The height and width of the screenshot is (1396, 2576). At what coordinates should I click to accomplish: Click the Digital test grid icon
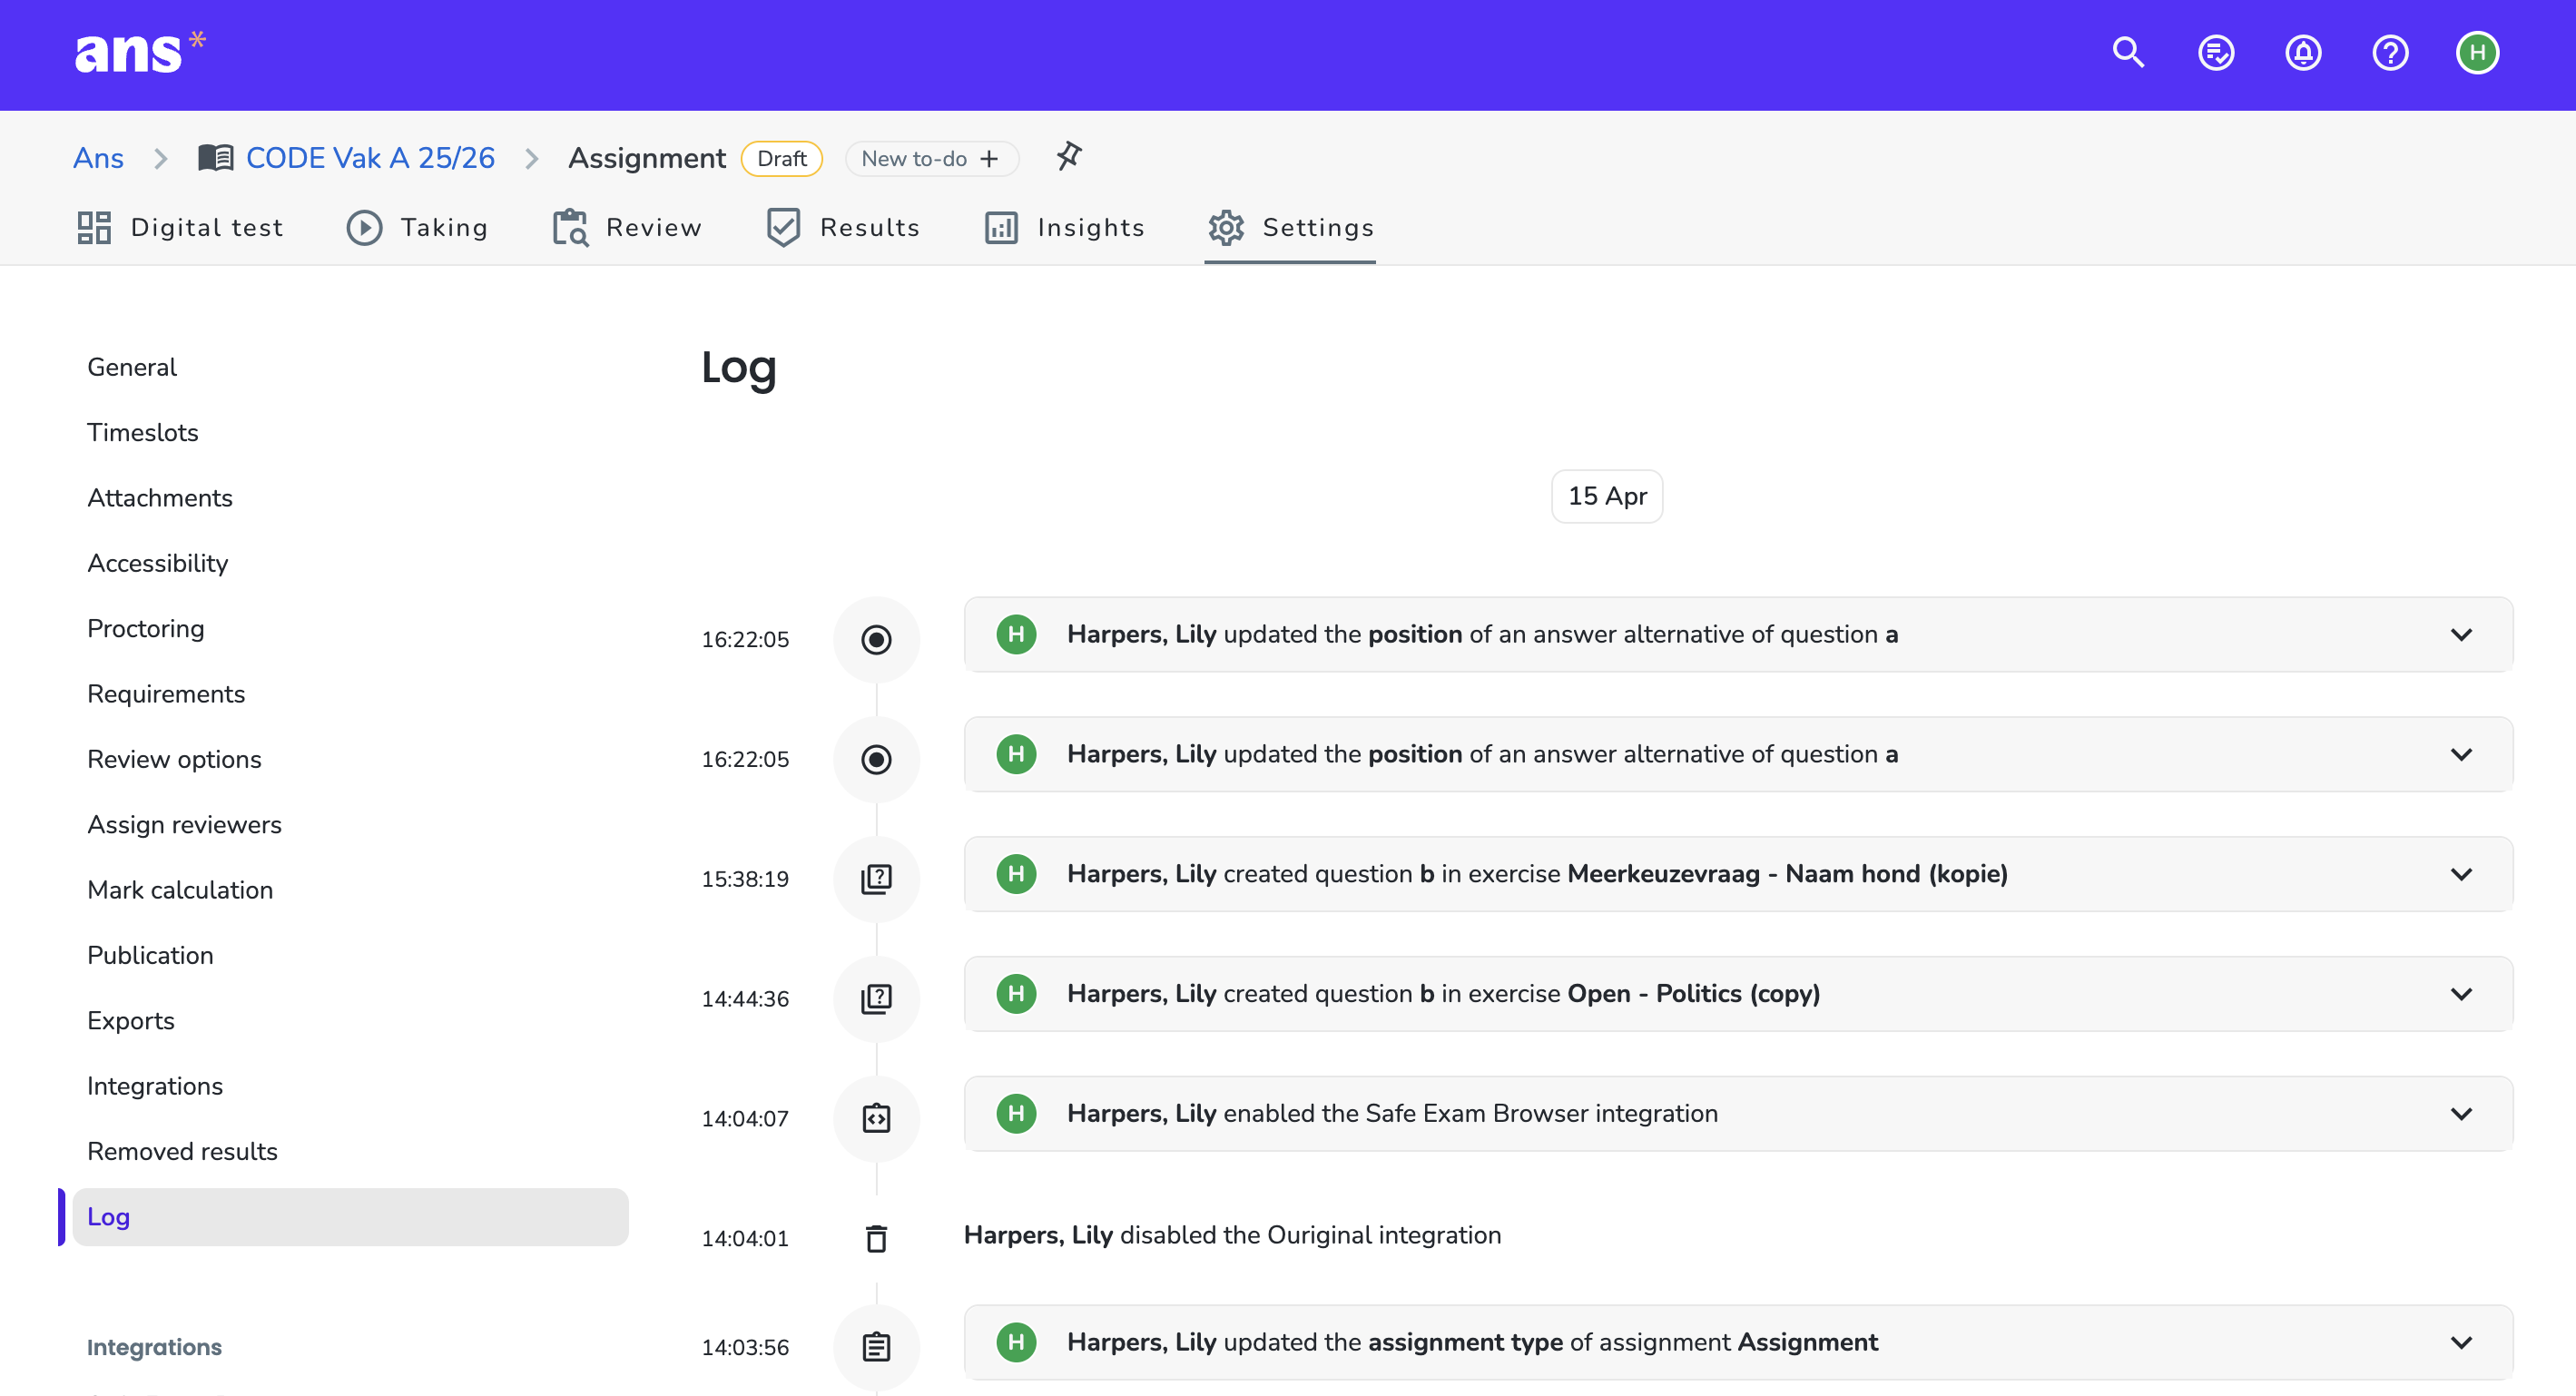point(94,228)
